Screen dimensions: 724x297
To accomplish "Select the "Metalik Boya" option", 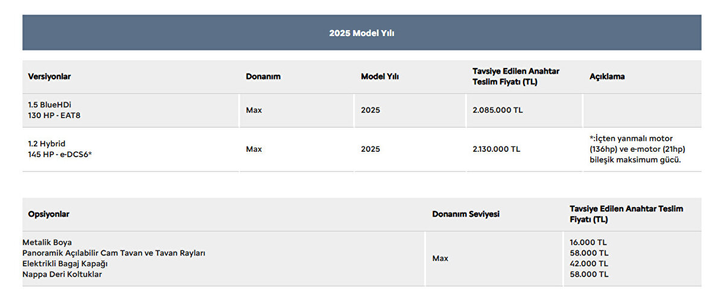I will point(47,242).
